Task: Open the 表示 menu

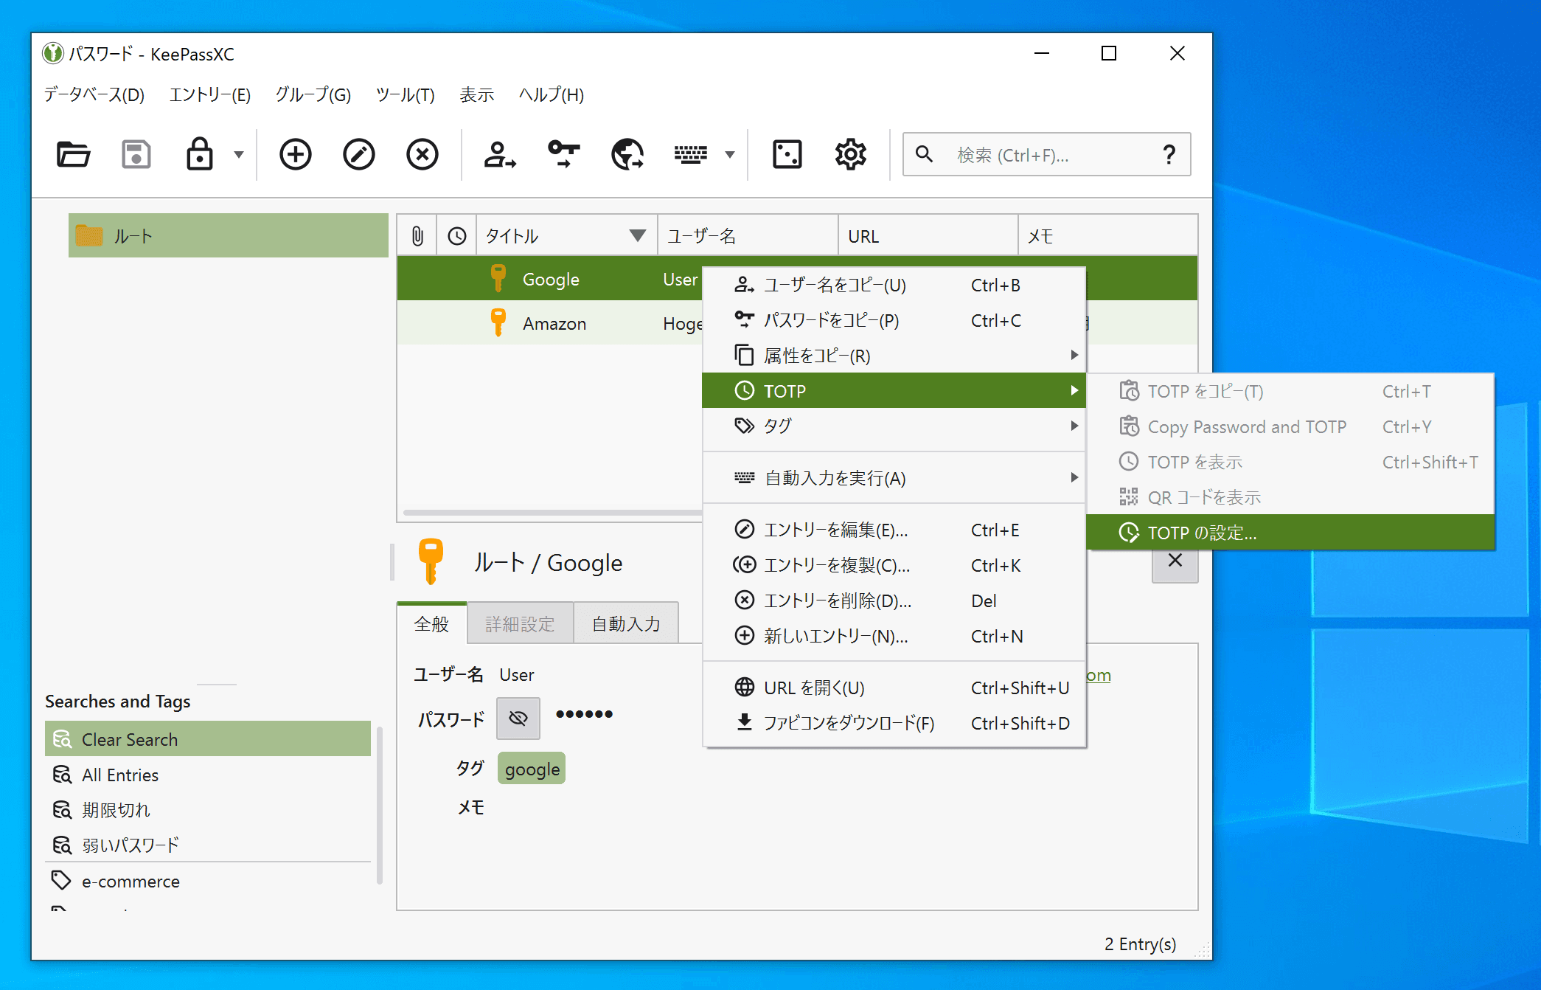Action: tap(477, 94)
